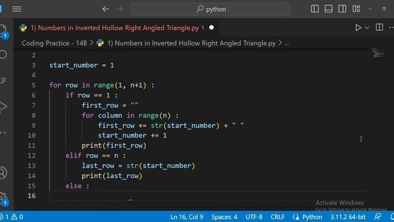Click line number 16 in the gutter
This screenshot has height=222, width=394.
pyautogui.click(x=31, y=196)
